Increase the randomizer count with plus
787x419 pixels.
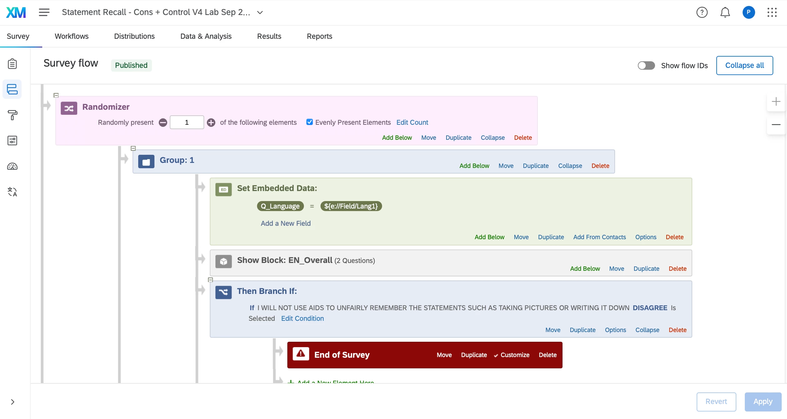(211, 123)
